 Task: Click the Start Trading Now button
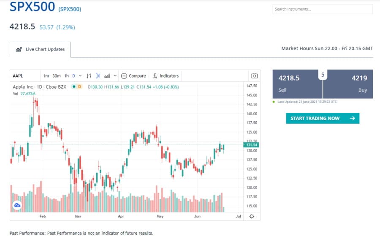[323, 118]
